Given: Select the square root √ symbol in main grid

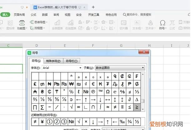Looking at the screenshot, I should click(71, 107).
